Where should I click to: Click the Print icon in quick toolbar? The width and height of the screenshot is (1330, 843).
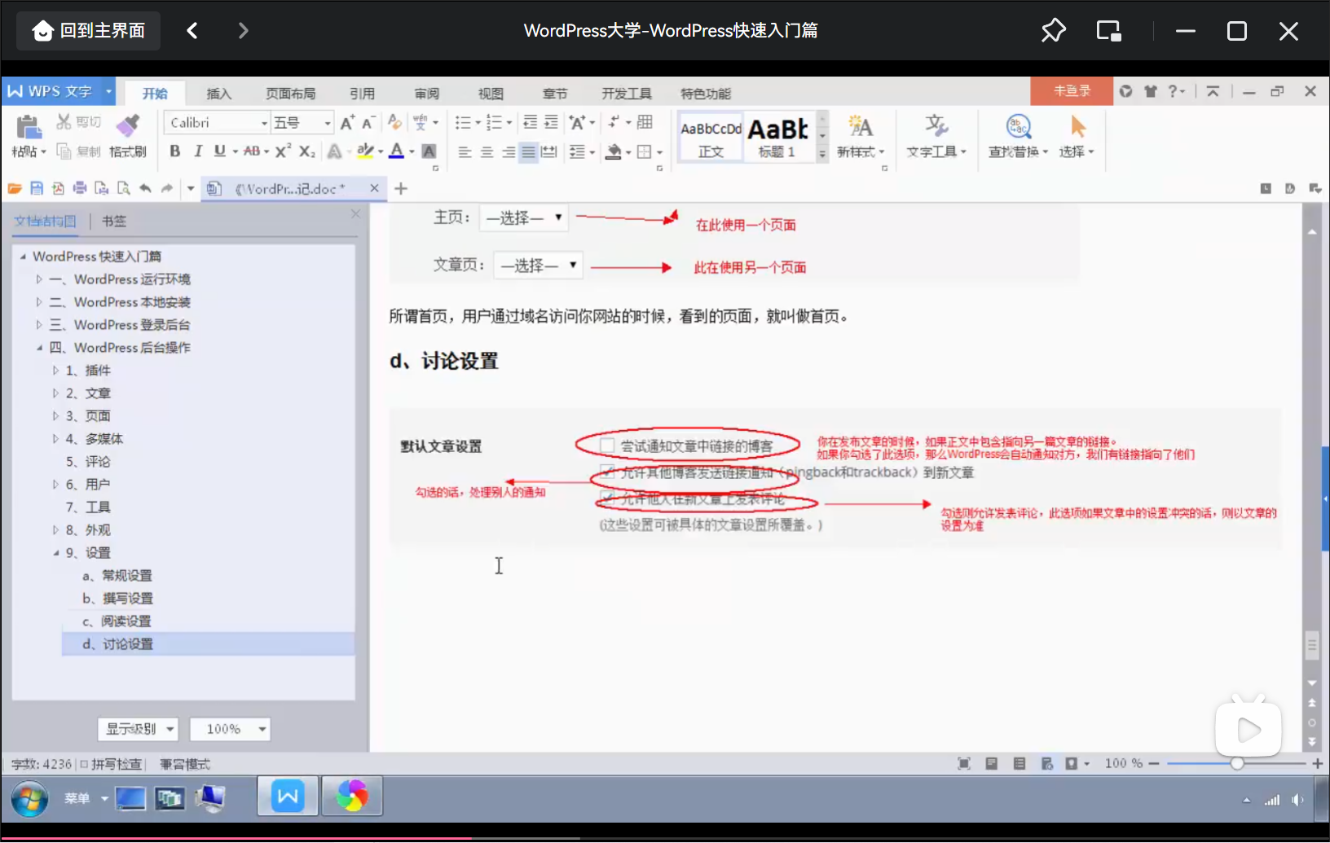pyautogui.click(x=80, y=189)
